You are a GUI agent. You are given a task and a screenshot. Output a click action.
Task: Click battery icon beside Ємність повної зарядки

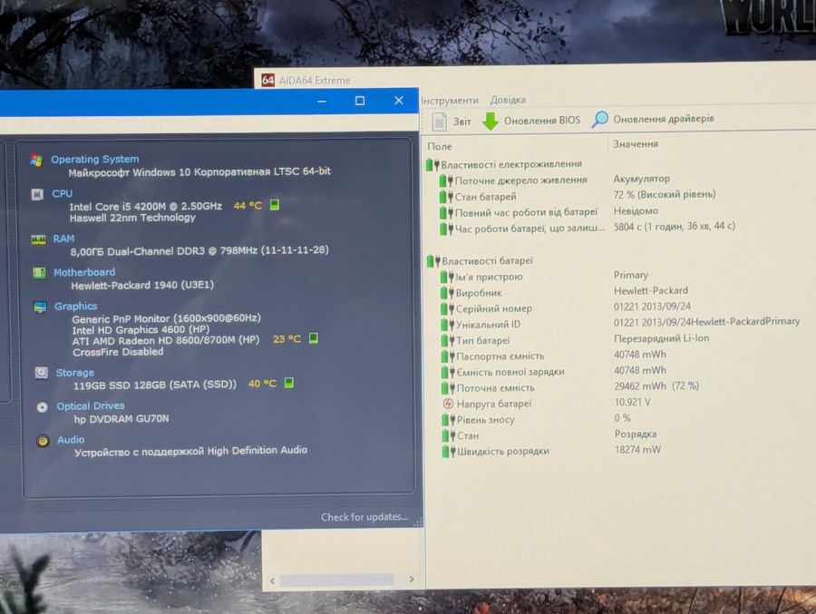448,373
